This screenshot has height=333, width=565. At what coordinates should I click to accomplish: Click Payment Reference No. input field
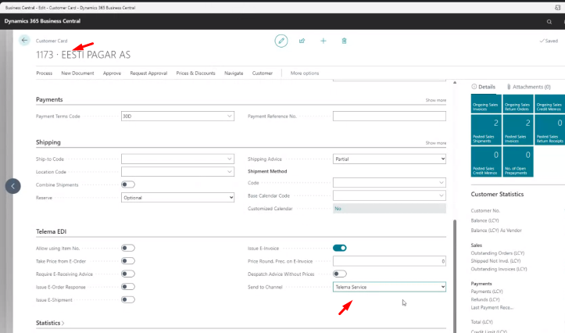click(x=389, y=116)
